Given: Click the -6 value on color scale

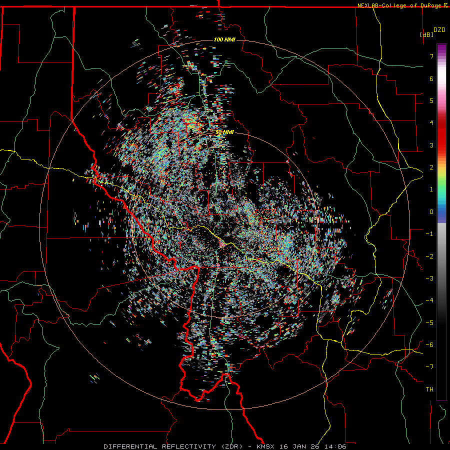Looking at the screenshot, I should (x=429, y=345).
